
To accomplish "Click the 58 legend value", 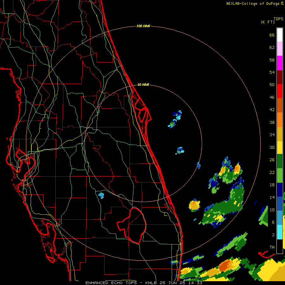I will pos(272,60).
